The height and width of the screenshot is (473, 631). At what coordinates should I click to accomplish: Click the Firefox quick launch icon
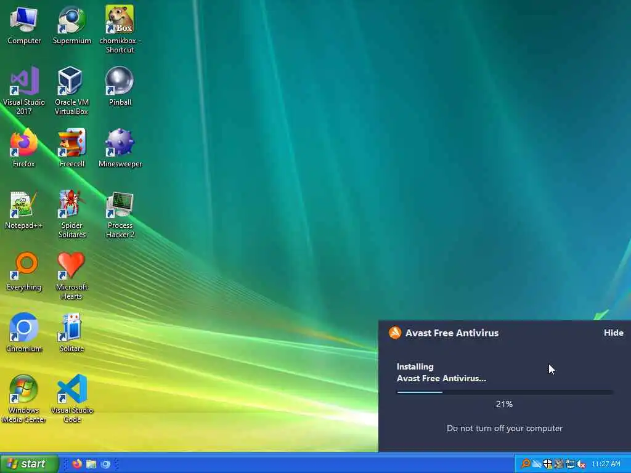(x=77, y=464)
